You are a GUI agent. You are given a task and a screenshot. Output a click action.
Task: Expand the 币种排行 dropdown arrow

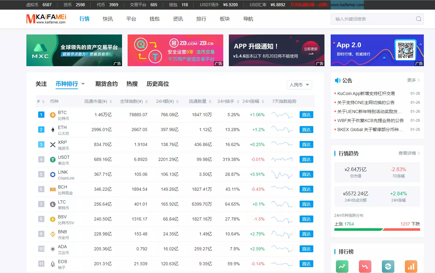(83, 84)
